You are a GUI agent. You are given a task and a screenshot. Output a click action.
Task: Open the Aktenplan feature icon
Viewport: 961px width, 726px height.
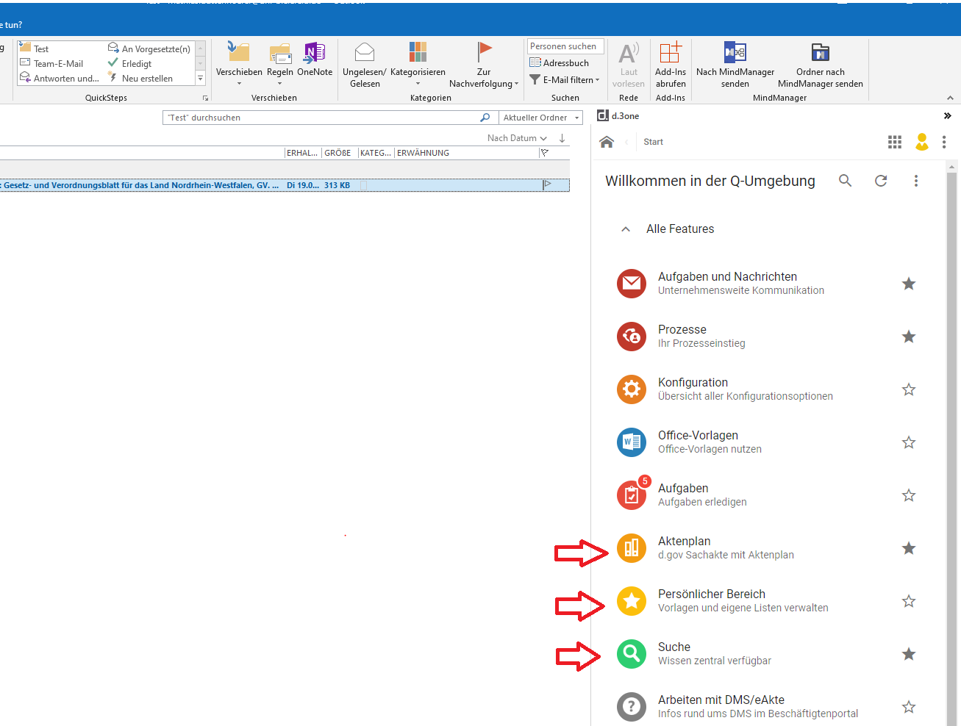pyautogui.click(x=632, y=548)
